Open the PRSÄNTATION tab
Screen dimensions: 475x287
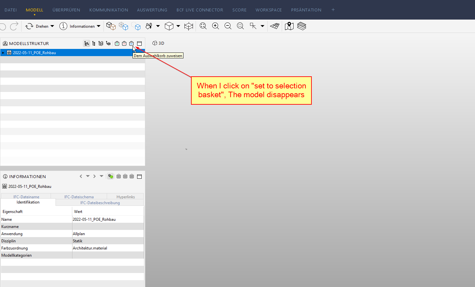tap(306, 10)
